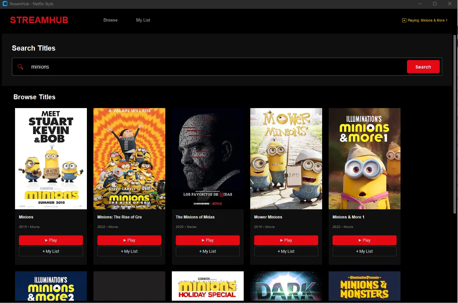Open The Minions of Midas poster
The width and height of the screenshot is (458, 303).
click(x=208, y=159)
